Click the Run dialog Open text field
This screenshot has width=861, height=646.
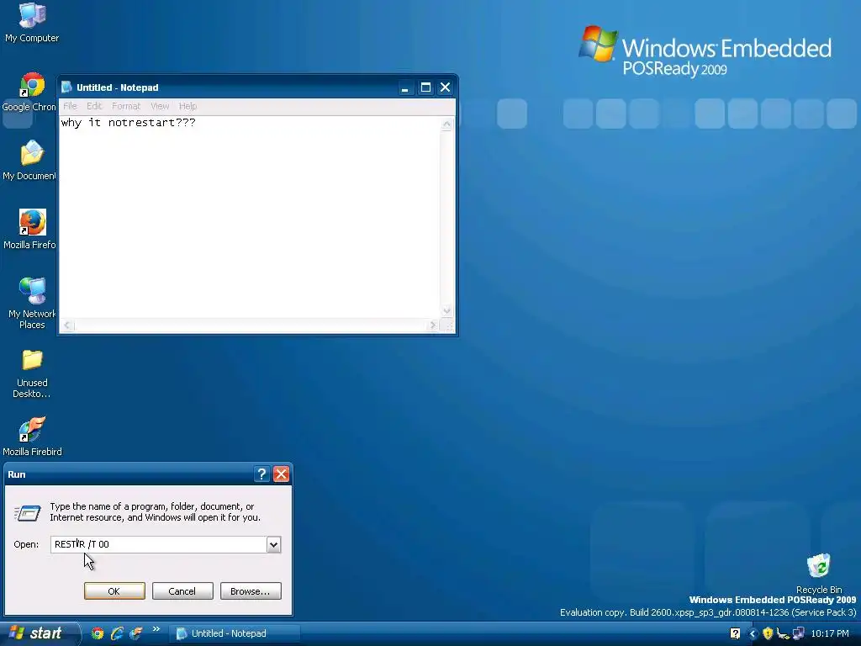tap(159, 544)
